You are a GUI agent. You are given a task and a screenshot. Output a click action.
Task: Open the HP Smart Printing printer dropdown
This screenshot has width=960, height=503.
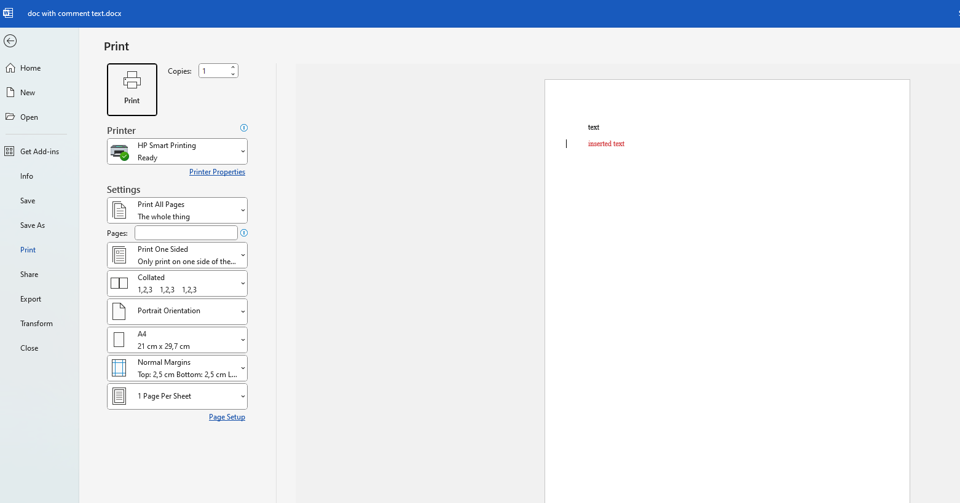pos(177,151)
